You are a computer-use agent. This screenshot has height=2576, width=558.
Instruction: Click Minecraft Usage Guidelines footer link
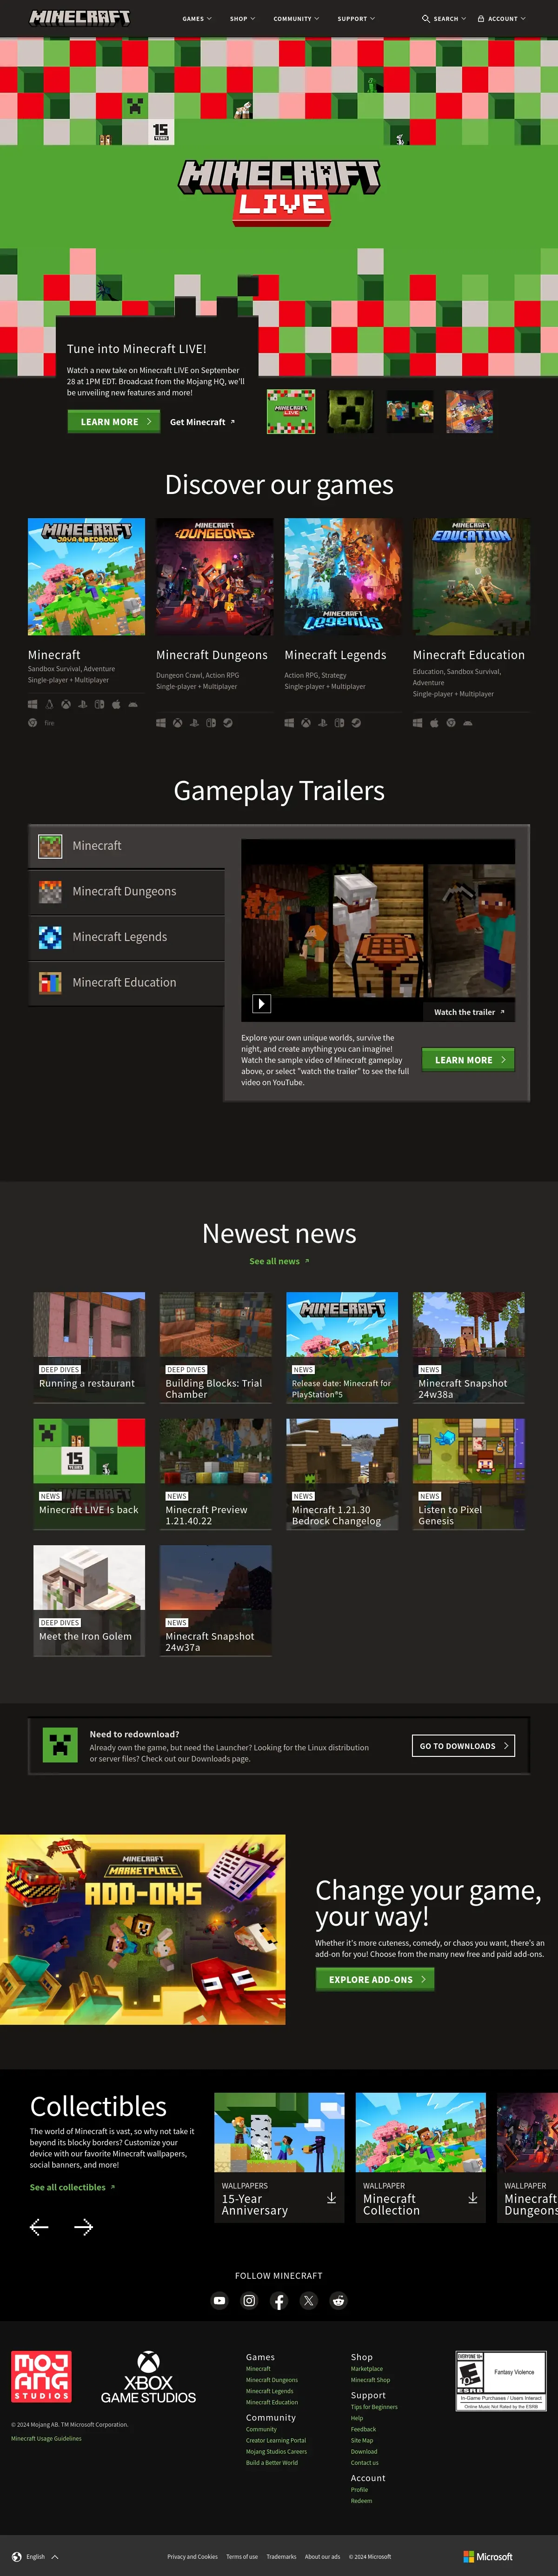point(46,2438)
